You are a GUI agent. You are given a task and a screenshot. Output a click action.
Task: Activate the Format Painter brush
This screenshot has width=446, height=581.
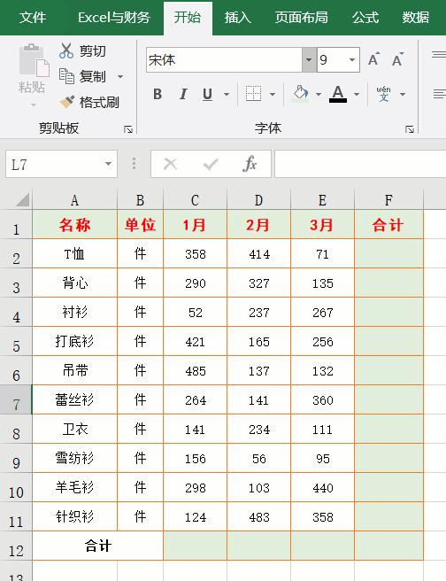click(67, 102)
